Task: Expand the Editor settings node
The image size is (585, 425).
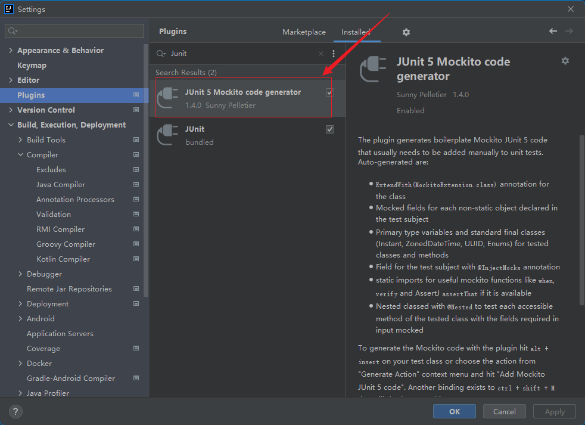Action: (11, 80)
